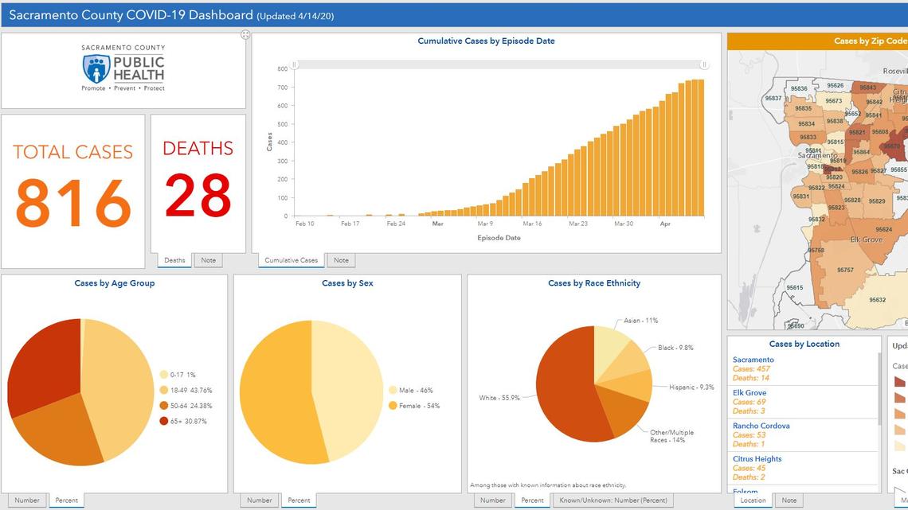
Task: Click the Male legend marker in Cases by Sex
Action: [392, 390]
